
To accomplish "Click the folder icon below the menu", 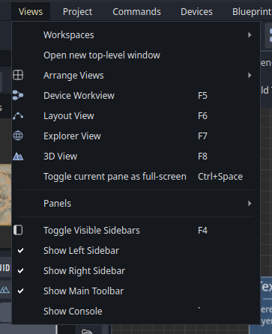I will coord(87,332).
